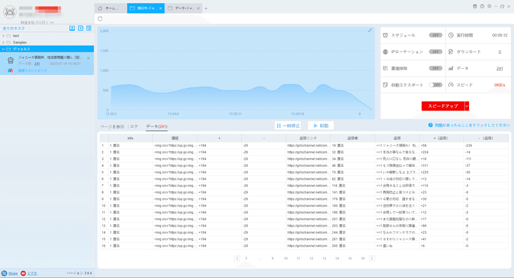The height and width of the screenshot is (278, 514).
Task: Enable the 自動エクスポート switch
Action: (436, 85)
